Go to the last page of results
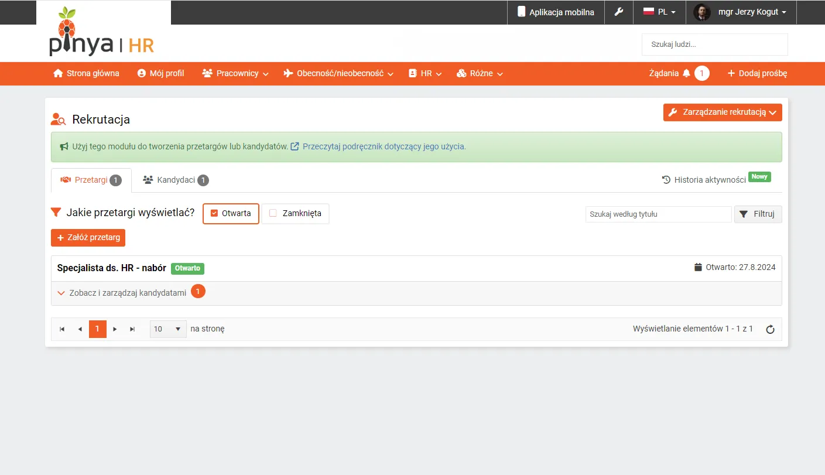Screen dimensions: 825x475 coord(132,329)
